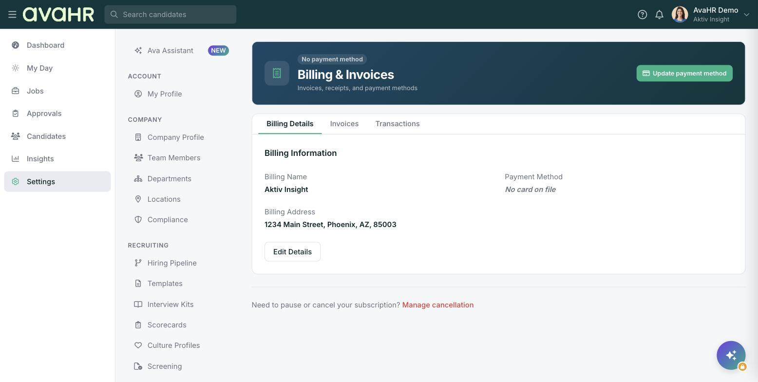Image resolution: width=758 pixels, height=382 pixels.
Task: Open Interview Kits settings label
Action: pos(171,305)
